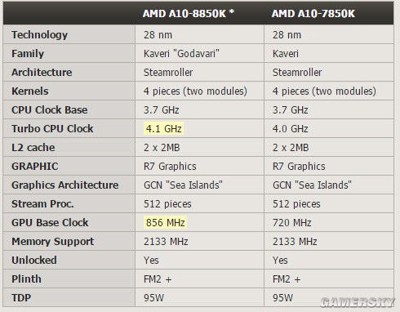Click the Stream Proc. row label

(x=42, y=204)
